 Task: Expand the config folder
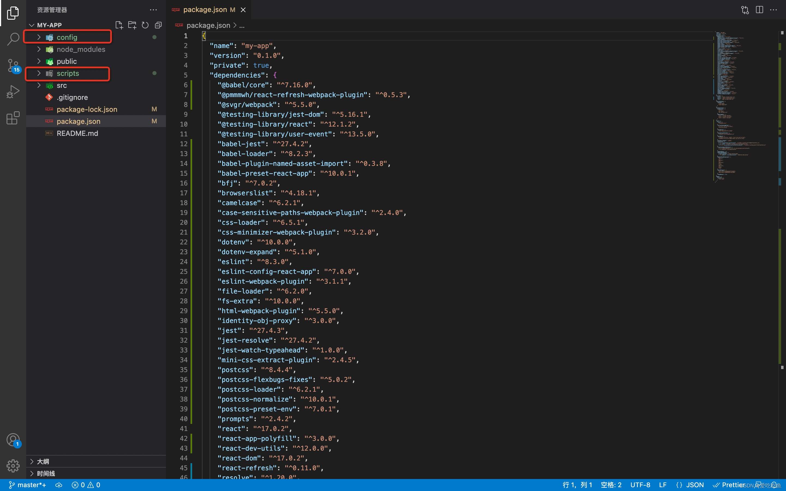(96, 37)
